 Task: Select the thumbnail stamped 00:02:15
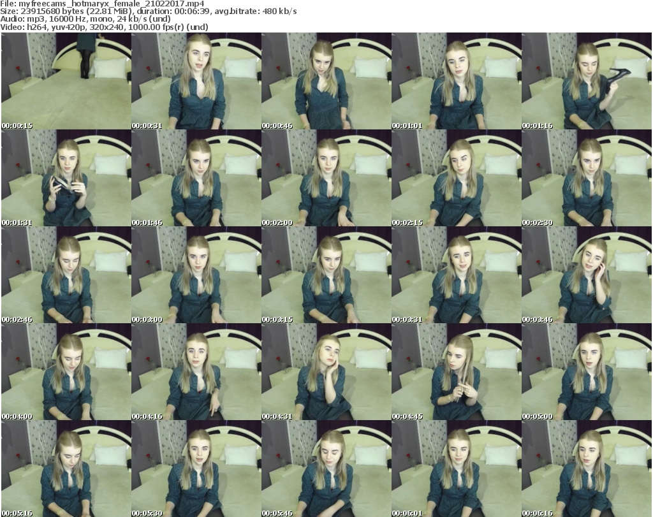tap(457, 178)
